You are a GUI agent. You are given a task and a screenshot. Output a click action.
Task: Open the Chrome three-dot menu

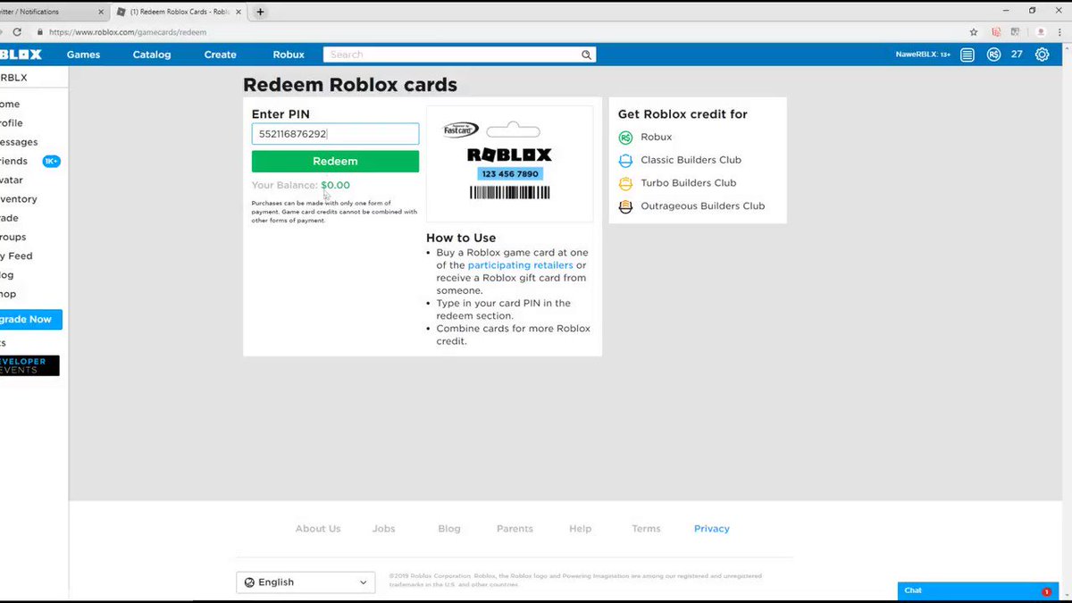1060,31
